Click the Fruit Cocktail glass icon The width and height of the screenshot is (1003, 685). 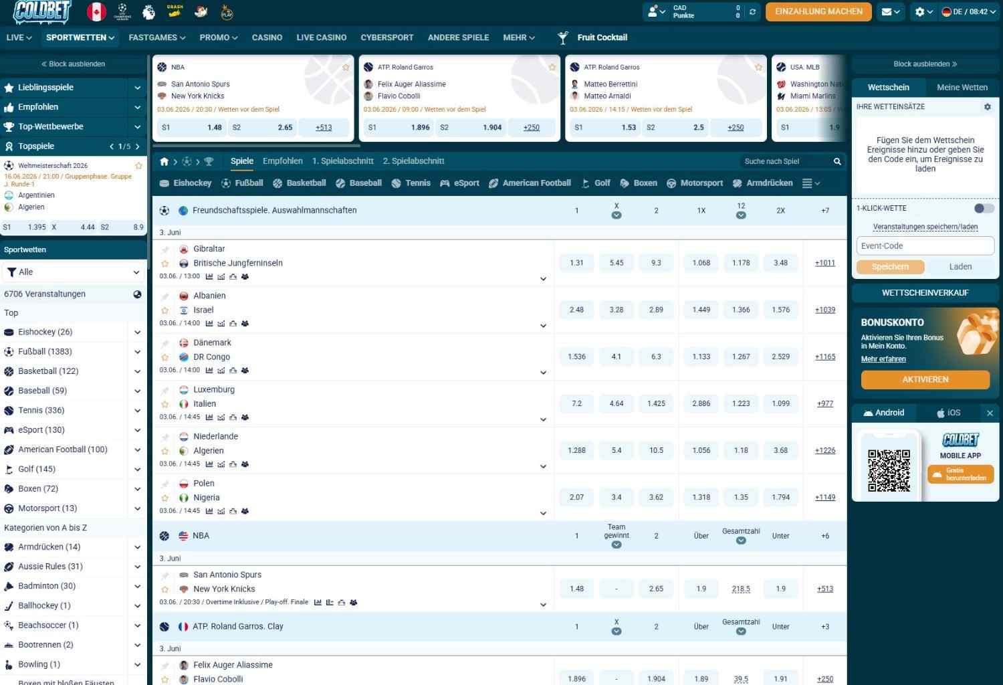click(x=563, y=37)
